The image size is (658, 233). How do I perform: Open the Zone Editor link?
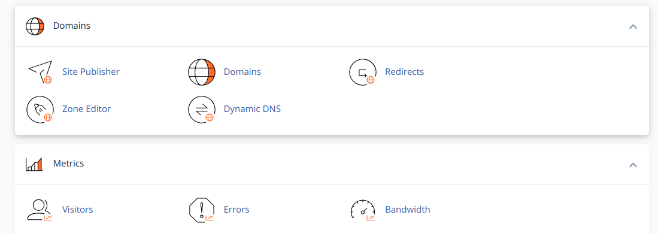[86, 109]
